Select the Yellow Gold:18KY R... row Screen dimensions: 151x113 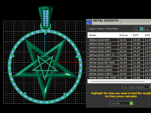119,55
